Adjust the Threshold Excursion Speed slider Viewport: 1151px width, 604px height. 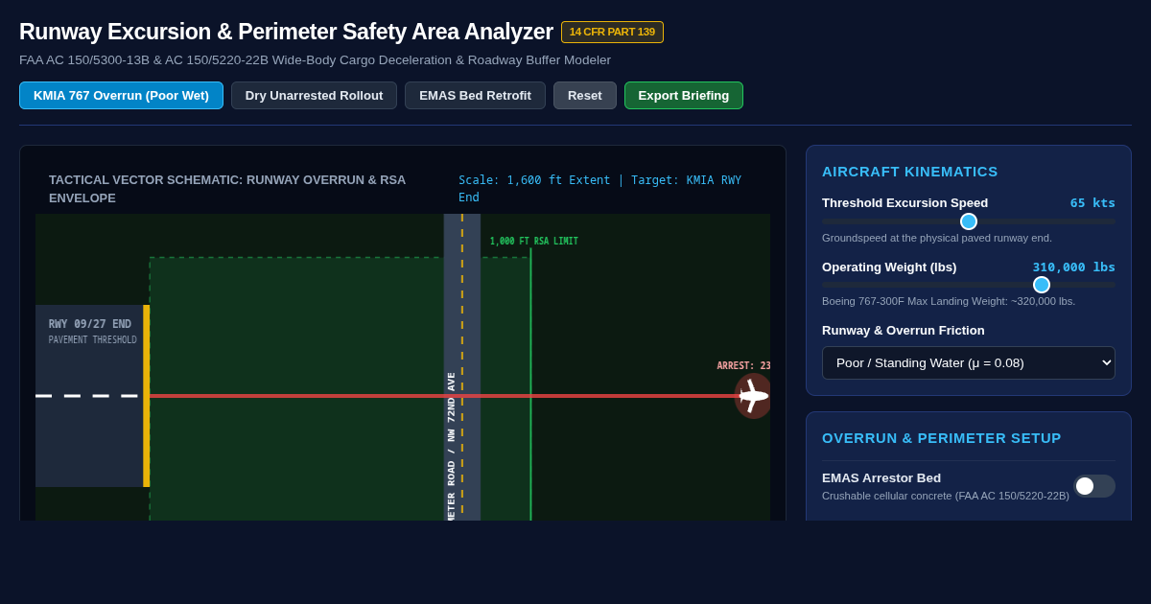coord(969,221)
